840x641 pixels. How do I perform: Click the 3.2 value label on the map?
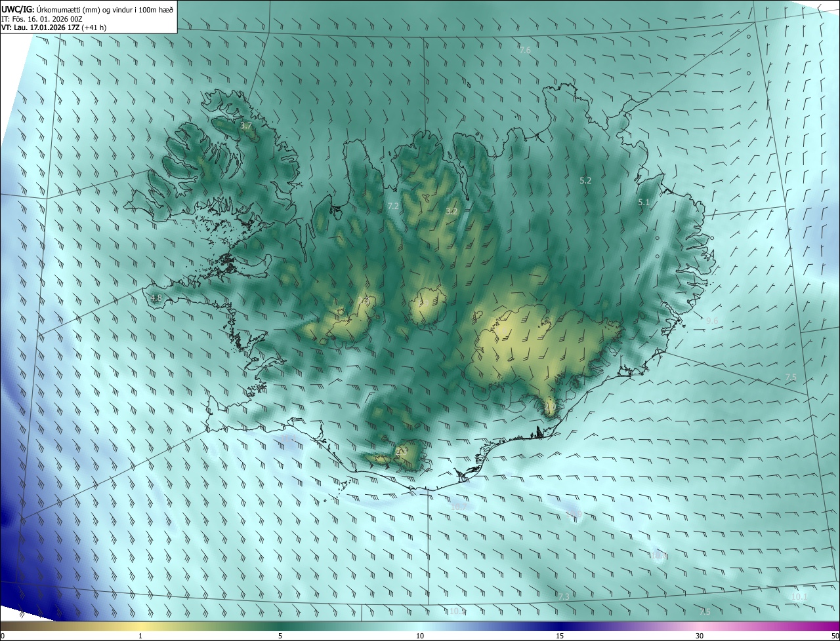click(451, 211)
